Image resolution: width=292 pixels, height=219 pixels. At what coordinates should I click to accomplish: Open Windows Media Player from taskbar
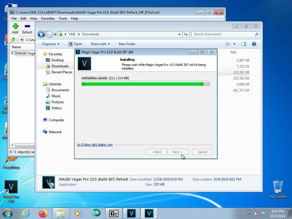click(x=78, y=213)
